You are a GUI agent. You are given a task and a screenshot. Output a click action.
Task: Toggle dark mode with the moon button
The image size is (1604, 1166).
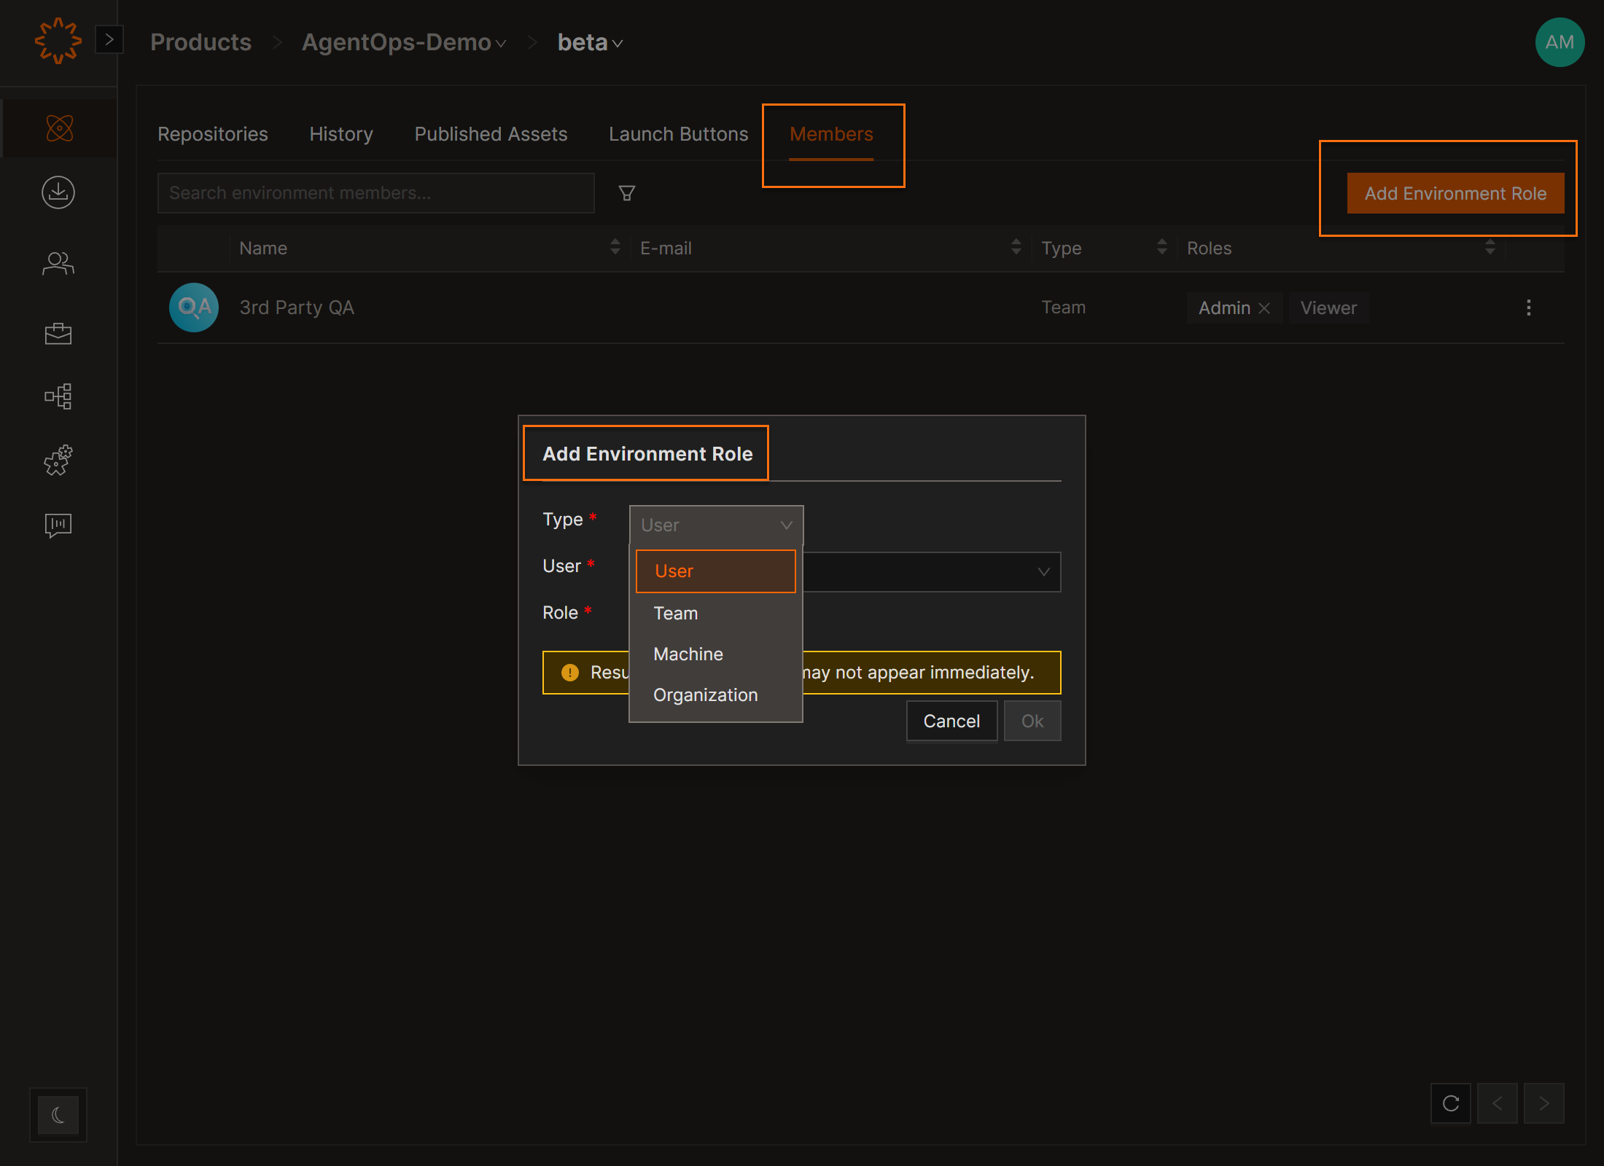(x=58, y=1114)
